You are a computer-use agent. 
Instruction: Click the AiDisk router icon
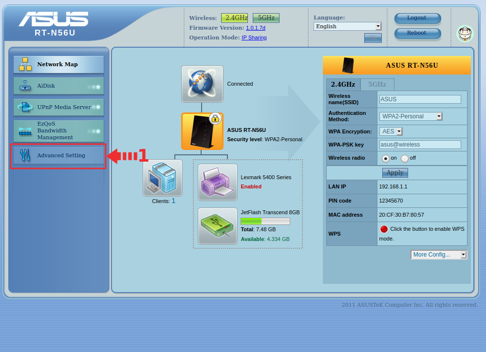pos(25,86)
